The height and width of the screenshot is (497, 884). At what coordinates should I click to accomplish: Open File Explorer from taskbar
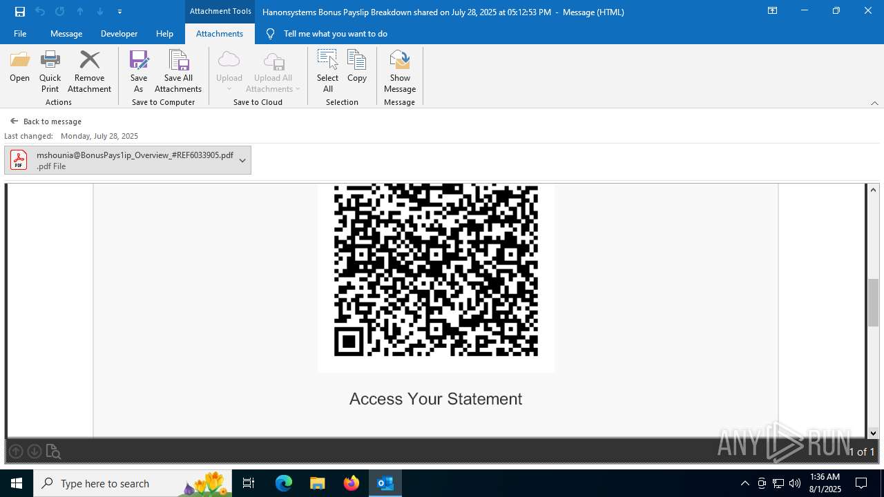pyautogui.click(x=317, y=483)
